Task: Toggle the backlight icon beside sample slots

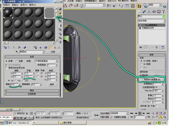Action: tap(60, 13)
